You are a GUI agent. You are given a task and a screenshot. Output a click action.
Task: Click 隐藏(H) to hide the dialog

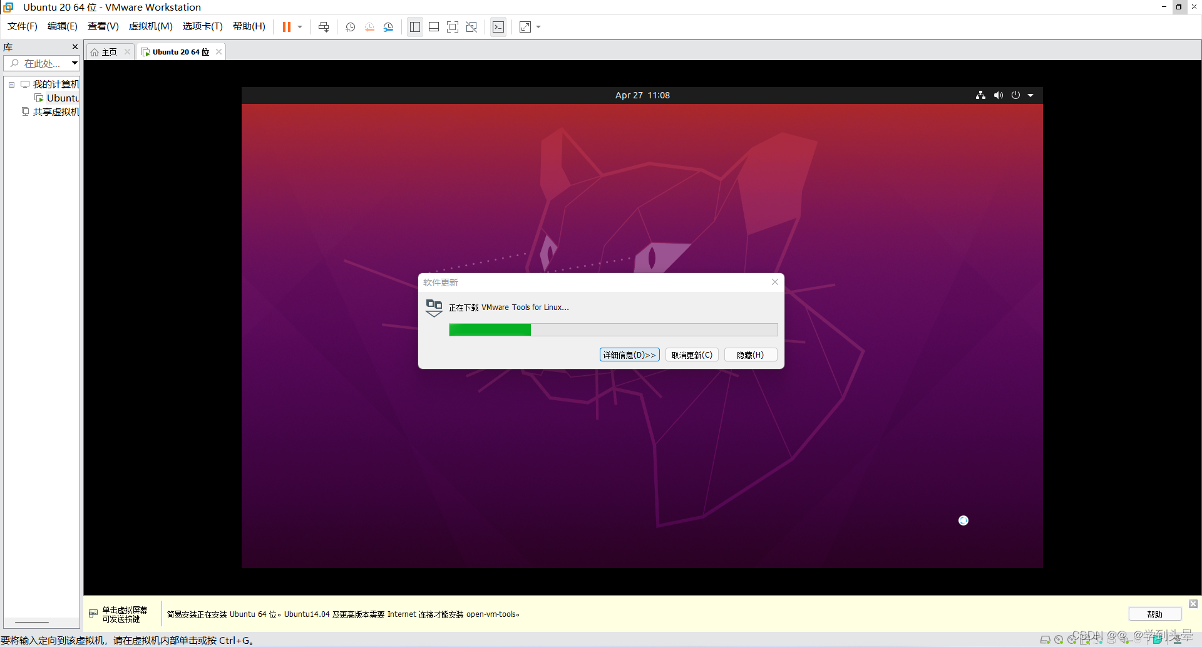click(751, 355)
